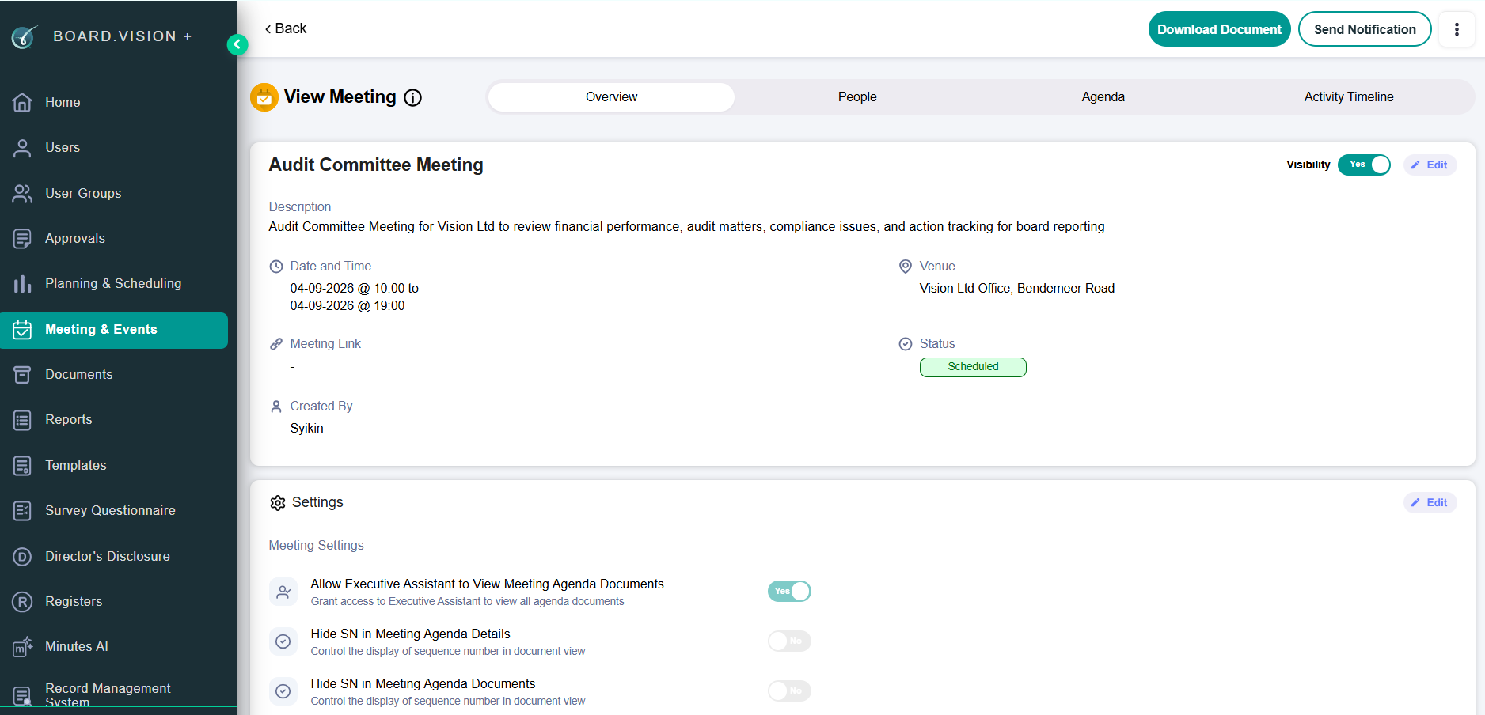1485x715 pixels.
Task: Click the venue text Vision Ltd Office, Bendemeer Road
Action: 1017,288
